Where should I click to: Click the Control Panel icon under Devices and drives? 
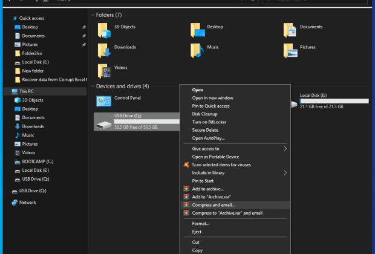pos(104,101)
